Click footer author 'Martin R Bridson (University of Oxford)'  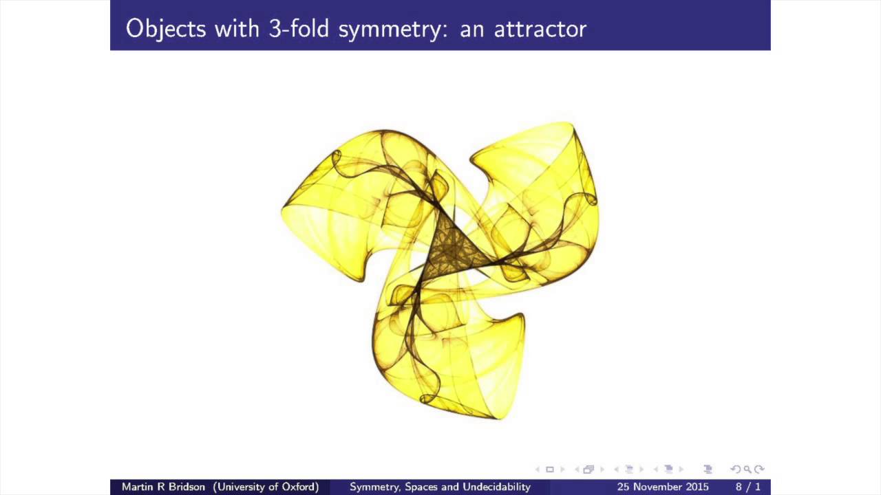click(220, 487)
